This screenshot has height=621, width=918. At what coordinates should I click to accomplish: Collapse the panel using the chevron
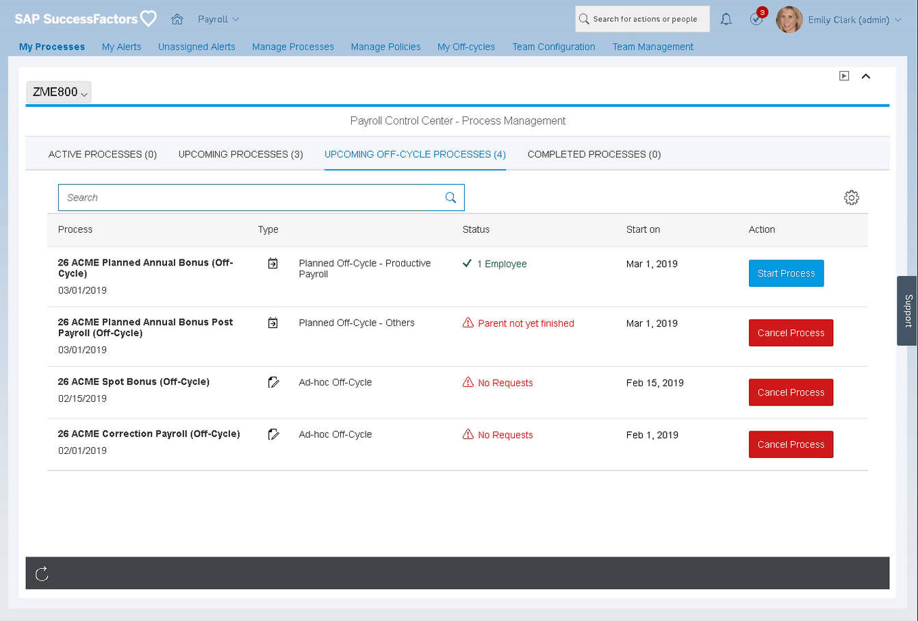tap(866, 76)
